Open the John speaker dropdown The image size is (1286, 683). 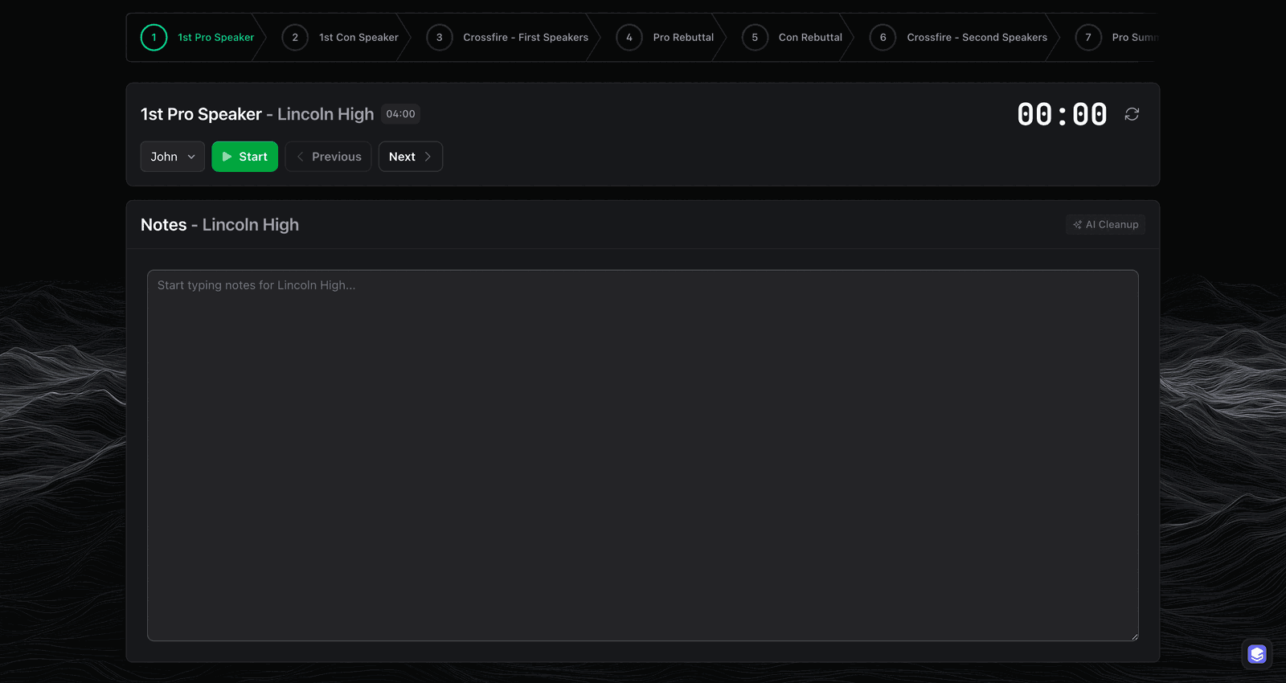click(x=173, y=157)
